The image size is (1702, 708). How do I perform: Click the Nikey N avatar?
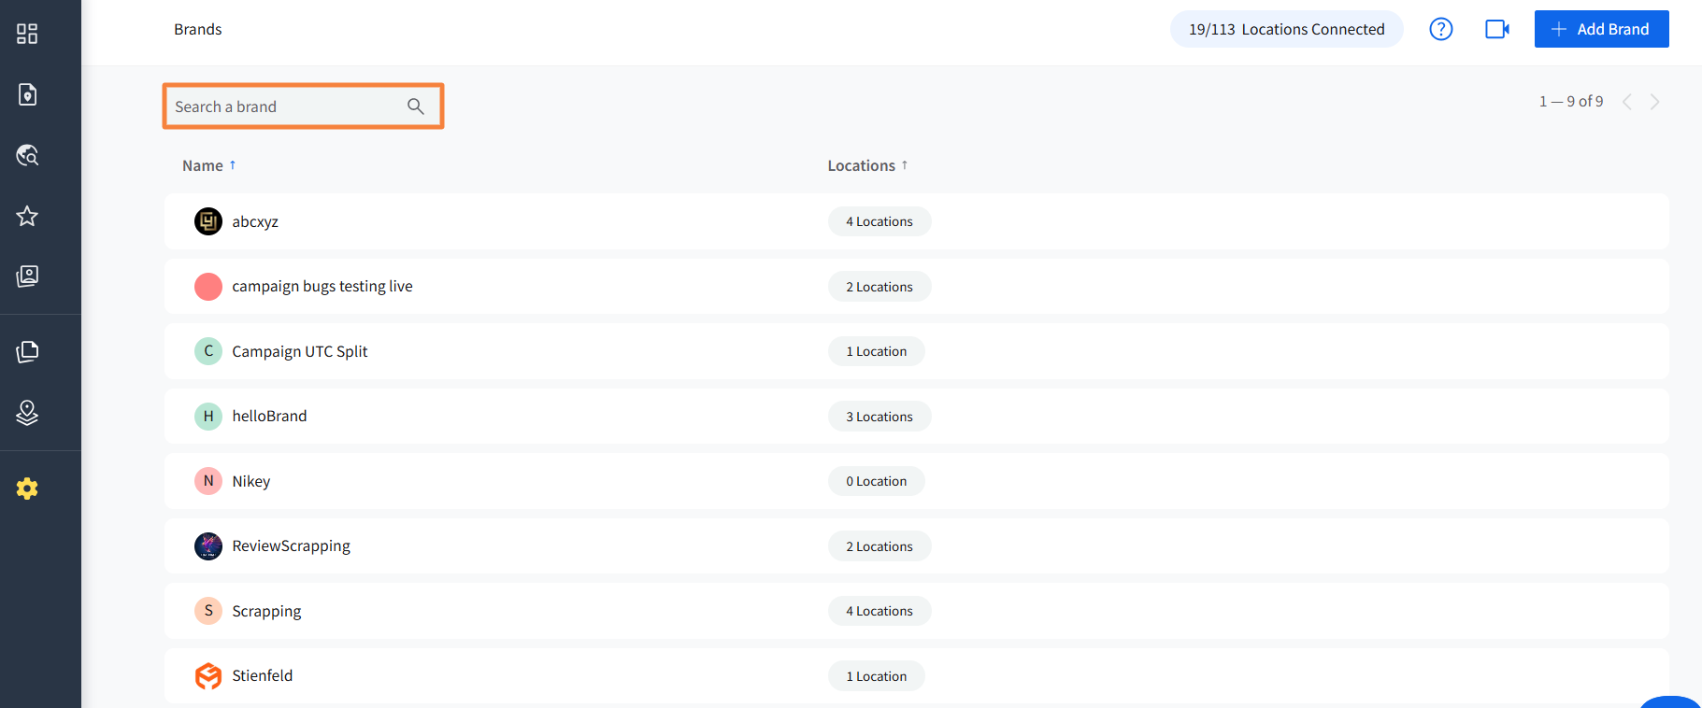(x=208, y=481)
